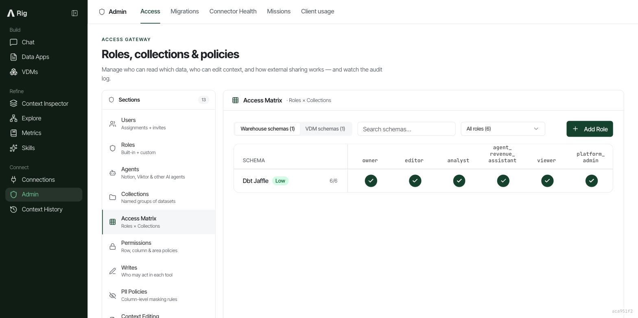
Task: Open the Access Matrix section
Action: click(159, 222)
